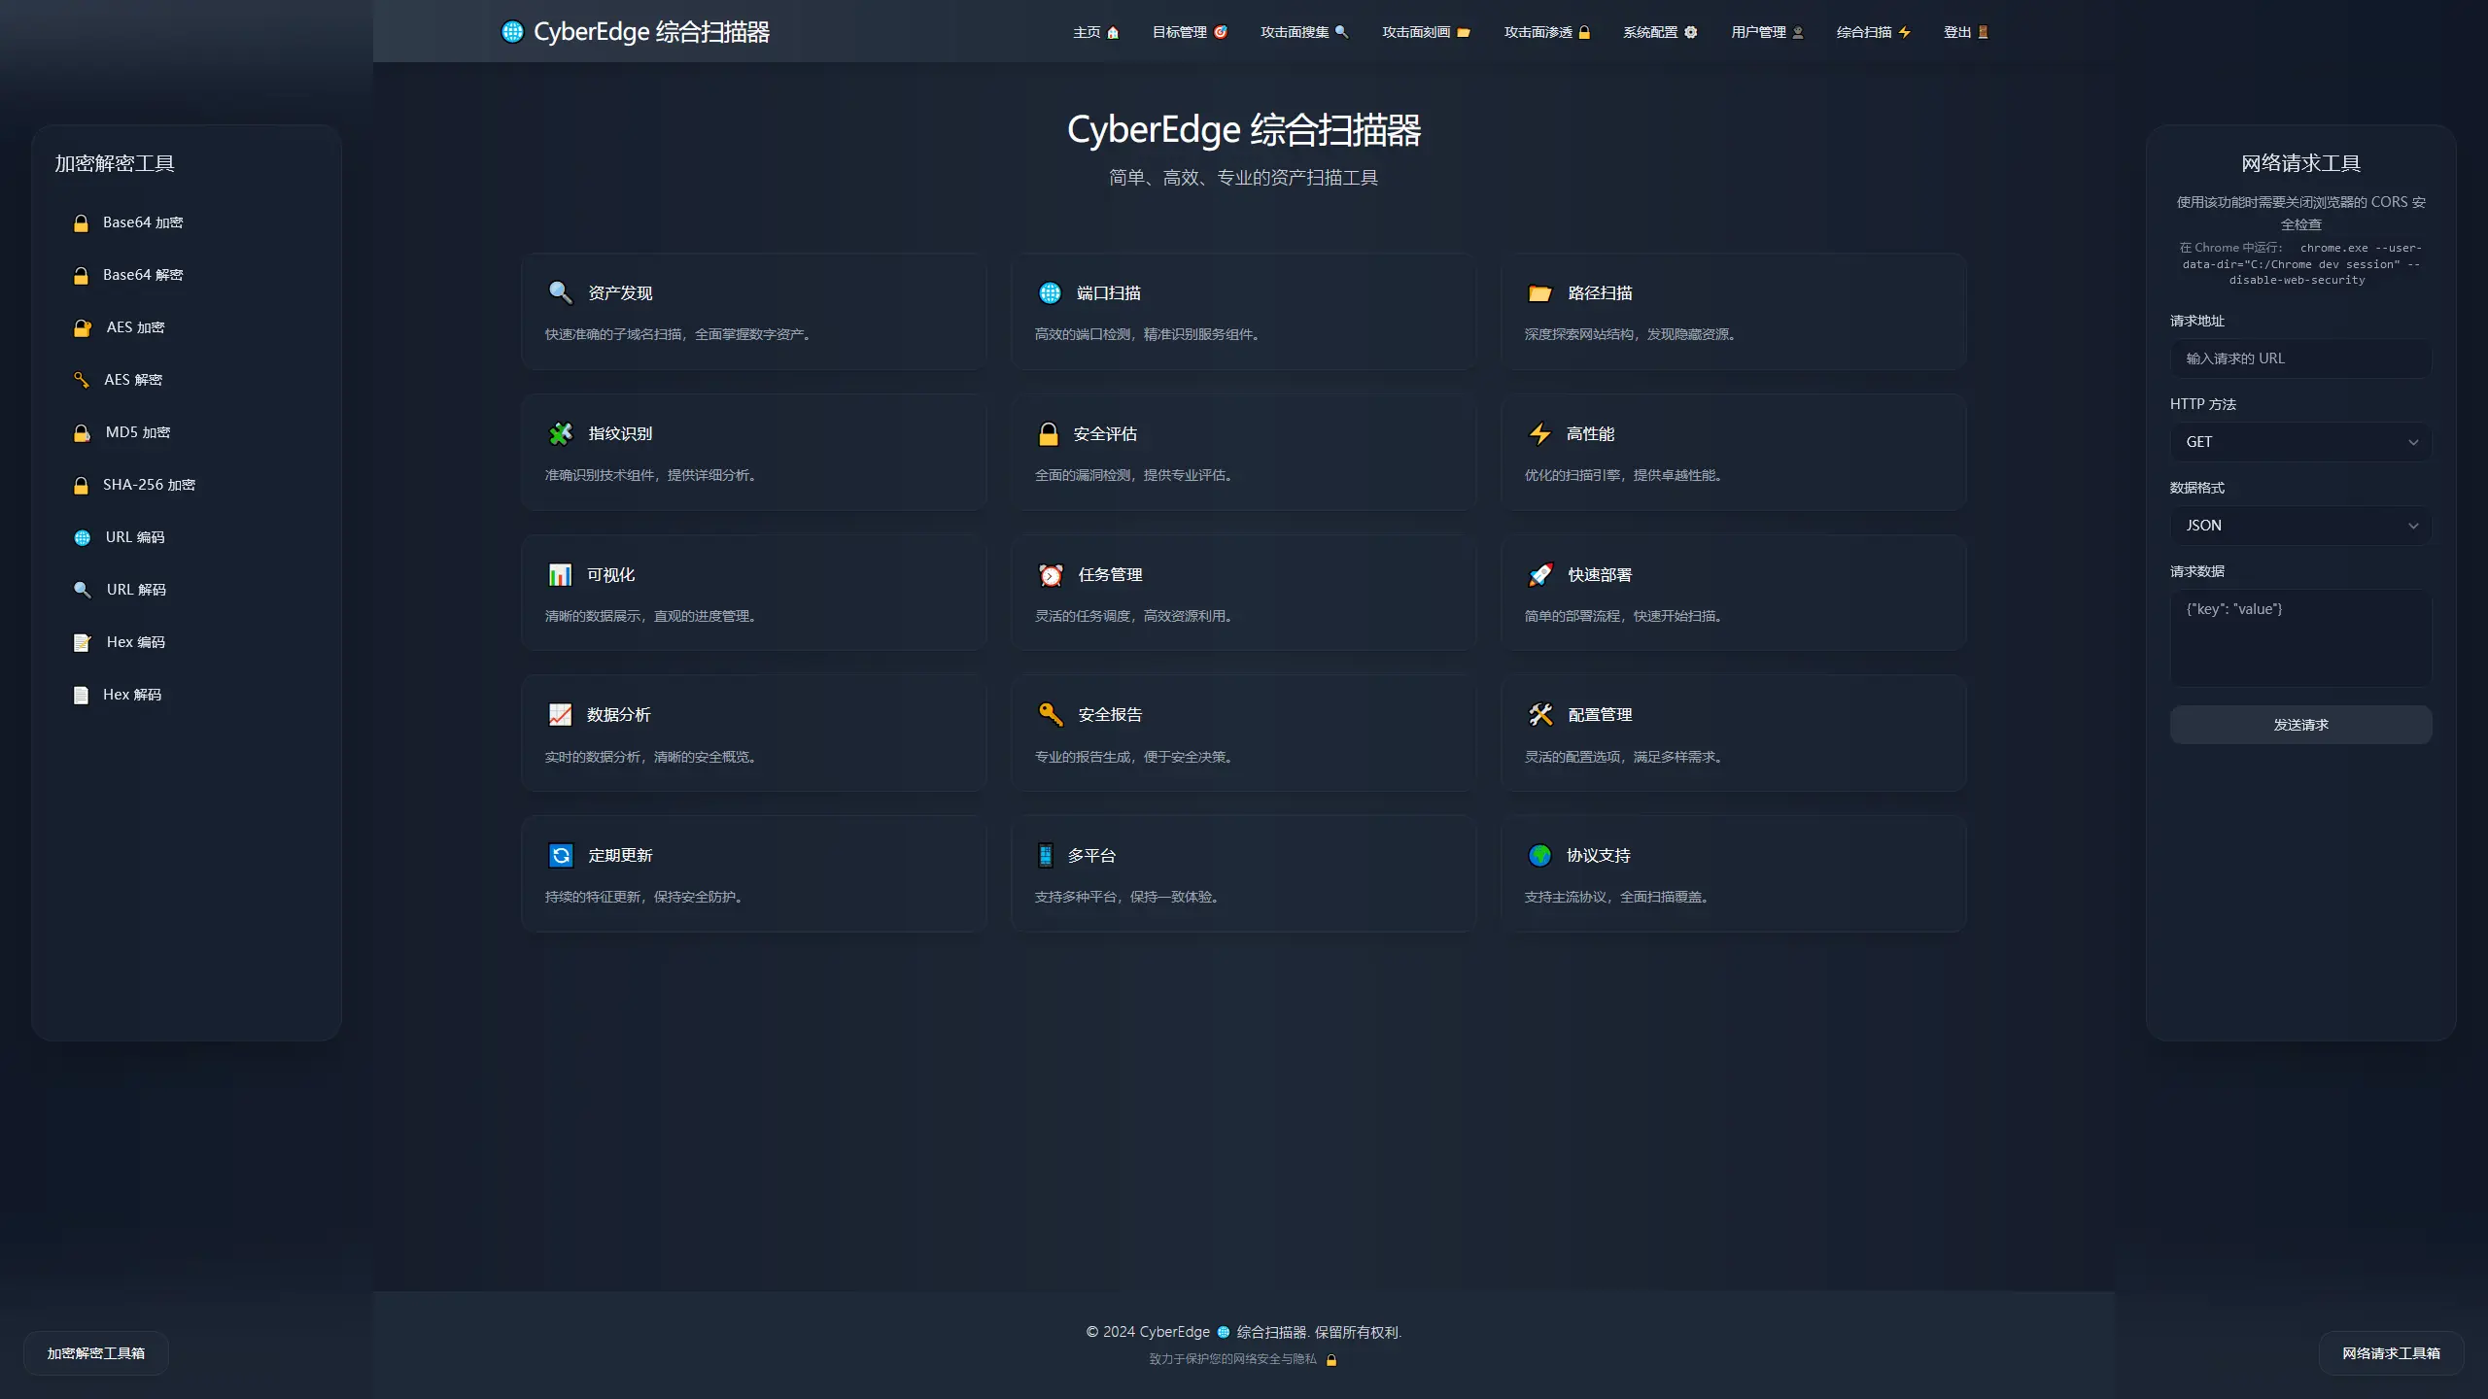The height and width of the screenshot is (1399, 2488).
Task: Click the globe icon on 端口扫描 card
Action: point(1050,292)
